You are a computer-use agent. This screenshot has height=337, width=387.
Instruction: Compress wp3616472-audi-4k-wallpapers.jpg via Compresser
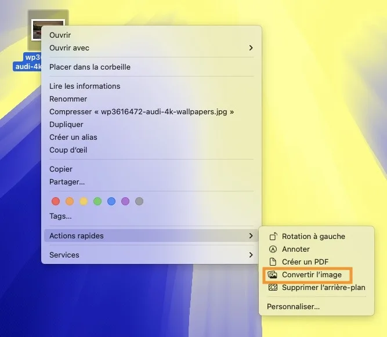pyautogui.click(x=151, y=112)
